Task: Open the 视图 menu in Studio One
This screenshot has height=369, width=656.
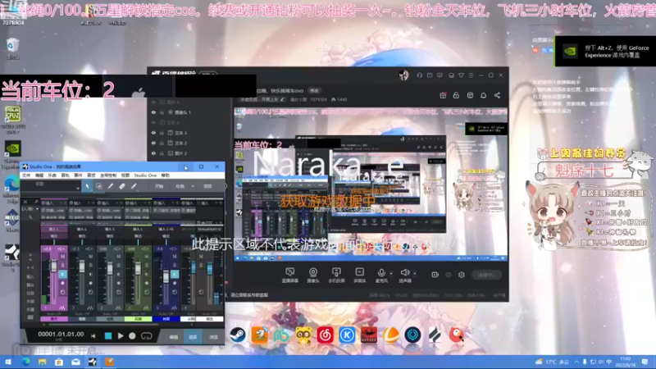Action: click(x=125, y=175)
